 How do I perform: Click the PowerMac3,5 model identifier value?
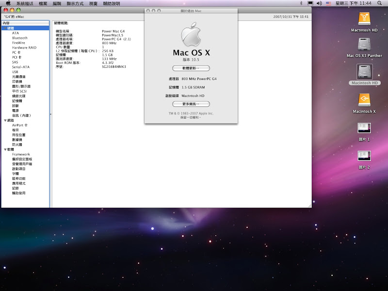[113, 35]
